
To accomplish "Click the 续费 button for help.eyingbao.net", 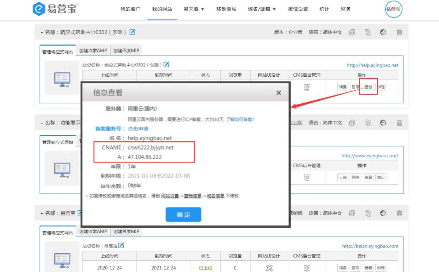I will [x=342, y=87].
